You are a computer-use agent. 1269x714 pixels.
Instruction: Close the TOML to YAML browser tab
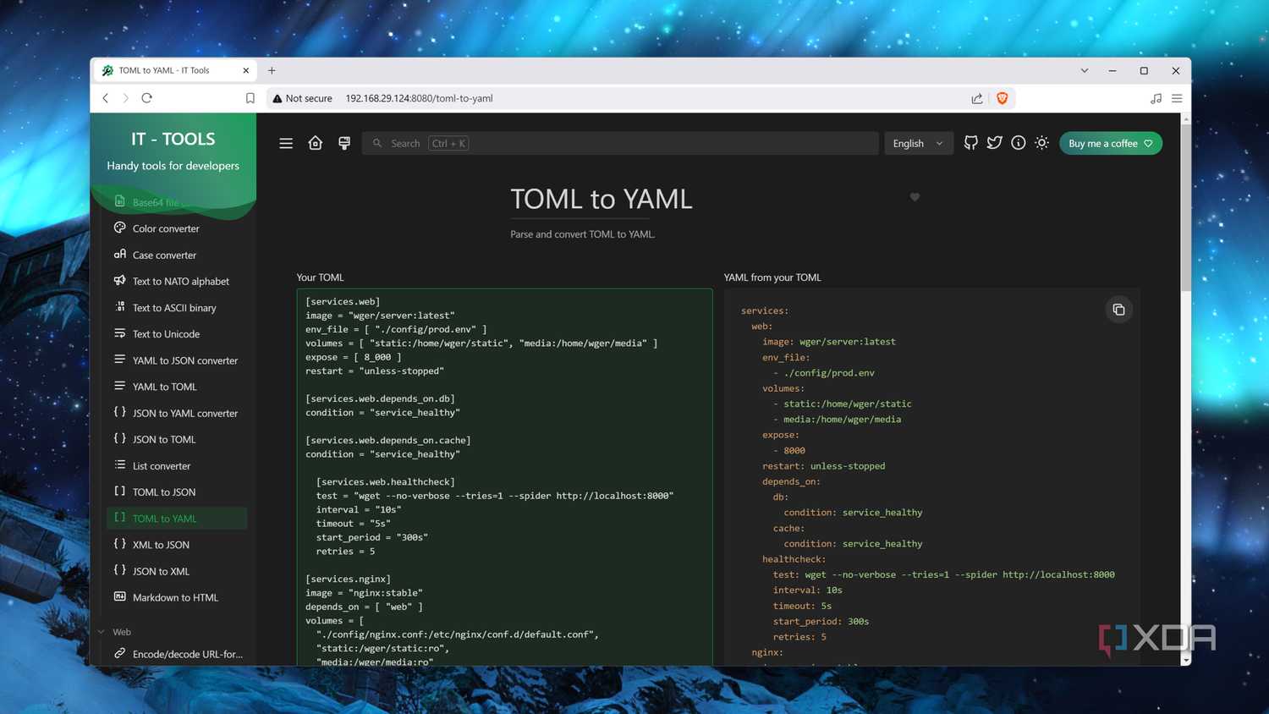[246, 70]
